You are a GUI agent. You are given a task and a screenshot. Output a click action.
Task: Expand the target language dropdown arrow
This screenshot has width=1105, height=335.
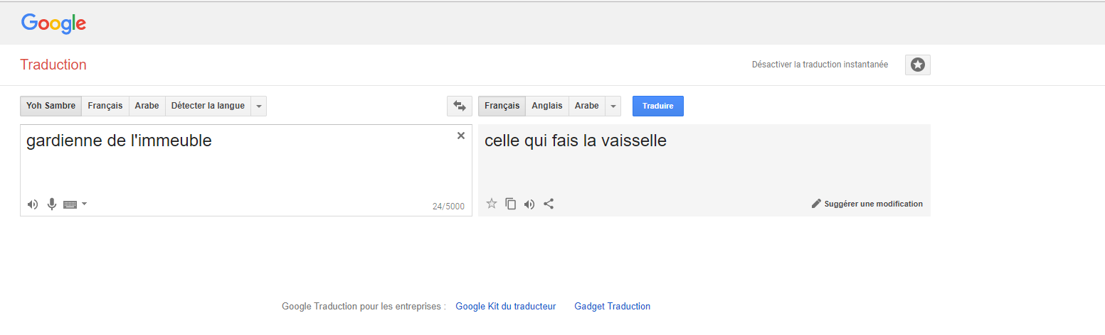613,106
